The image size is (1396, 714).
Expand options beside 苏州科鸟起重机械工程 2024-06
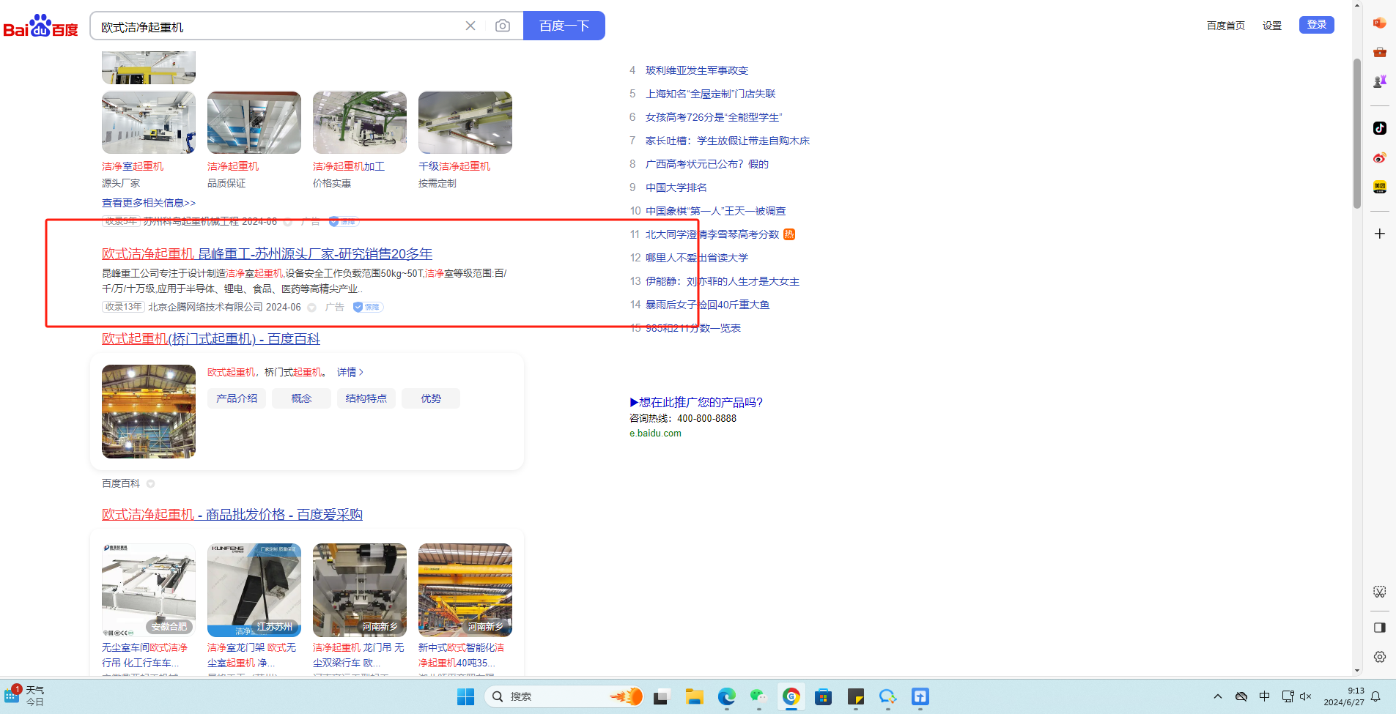coord(288,222)
